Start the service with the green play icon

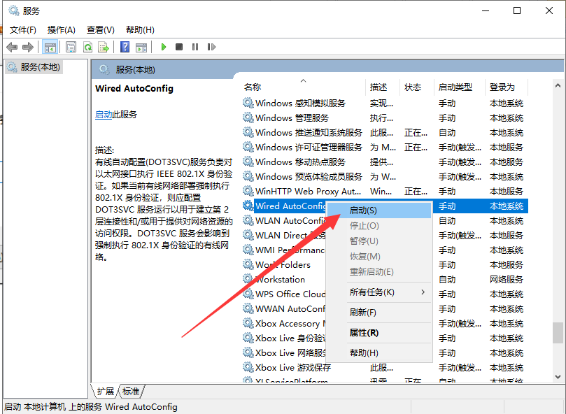pyautogui.click(x=163, y=47)
